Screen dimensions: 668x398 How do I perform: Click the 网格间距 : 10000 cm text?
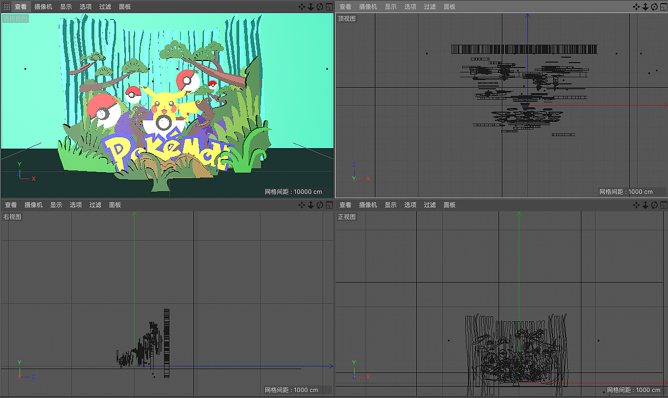tap(293, 192)
